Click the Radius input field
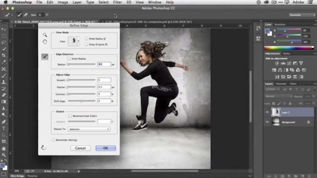This screenshot has width=317, height=178. 104,64
